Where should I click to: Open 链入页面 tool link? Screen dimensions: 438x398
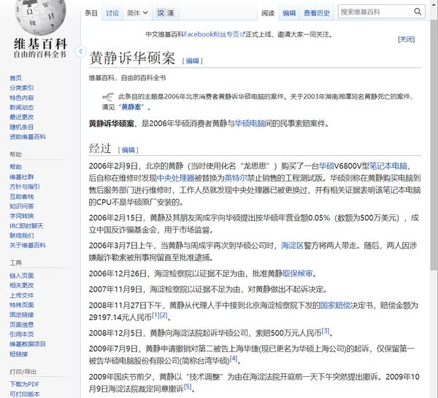pyautogui.click(x=21, y=276)
